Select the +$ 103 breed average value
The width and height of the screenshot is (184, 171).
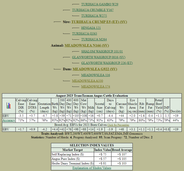pos(122,163)
